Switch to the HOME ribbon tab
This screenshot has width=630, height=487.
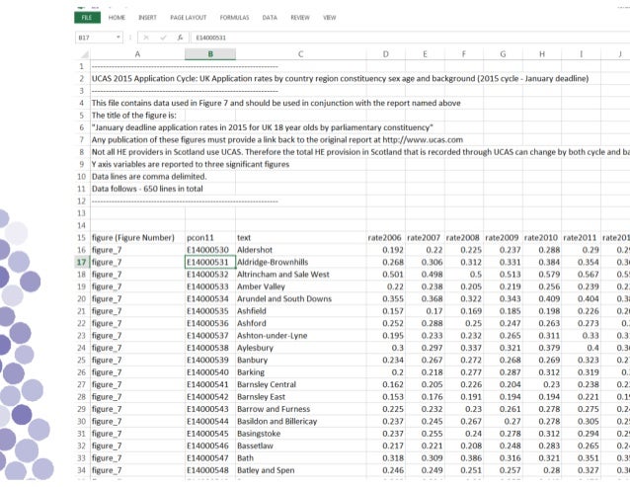[x=117, y=18]
